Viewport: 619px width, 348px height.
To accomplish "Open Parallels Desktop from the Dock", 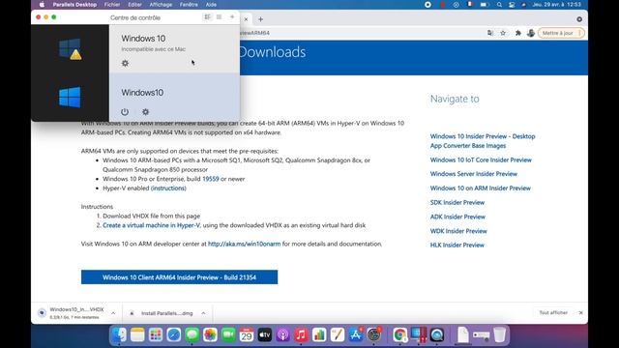I will tap(419, 334).
